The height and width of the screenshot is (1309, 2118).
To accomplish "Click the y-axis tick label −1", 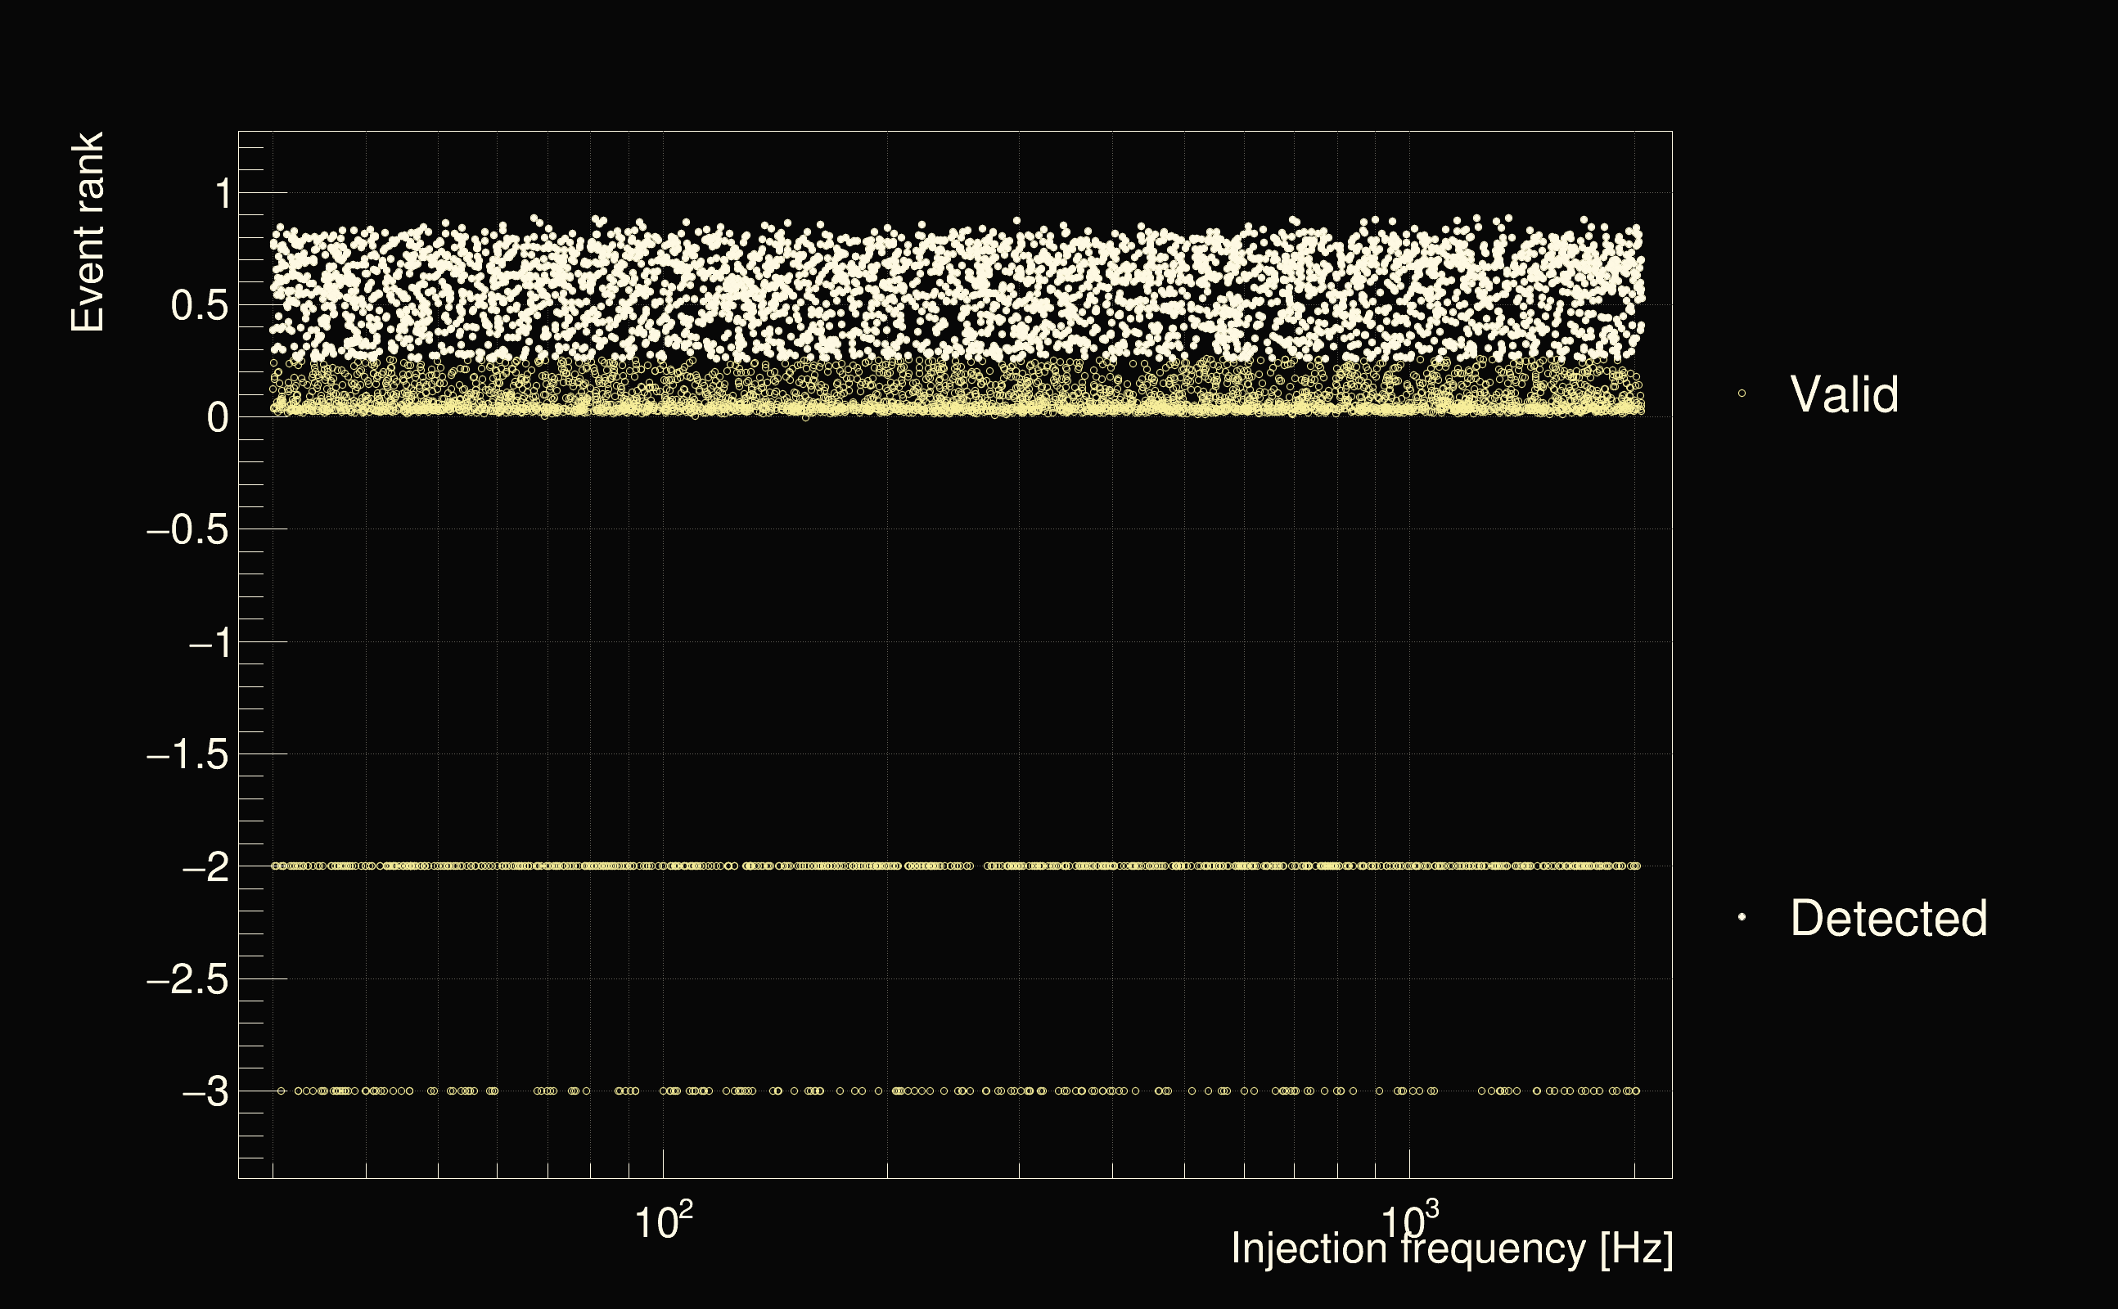I will [210, 643].
